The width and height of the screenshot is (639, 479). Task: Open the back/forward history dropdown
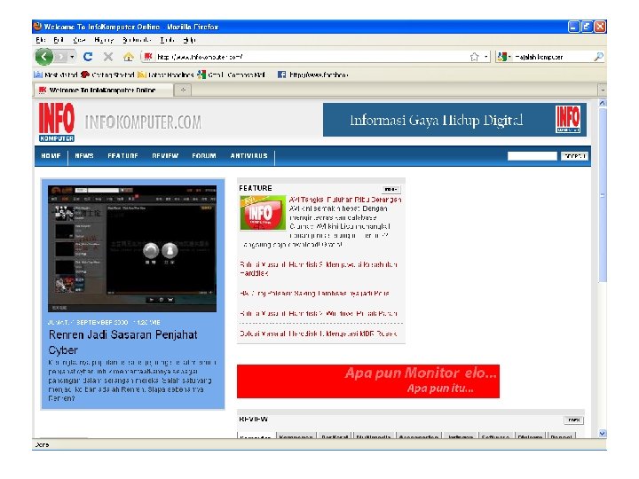coord(72,57)
